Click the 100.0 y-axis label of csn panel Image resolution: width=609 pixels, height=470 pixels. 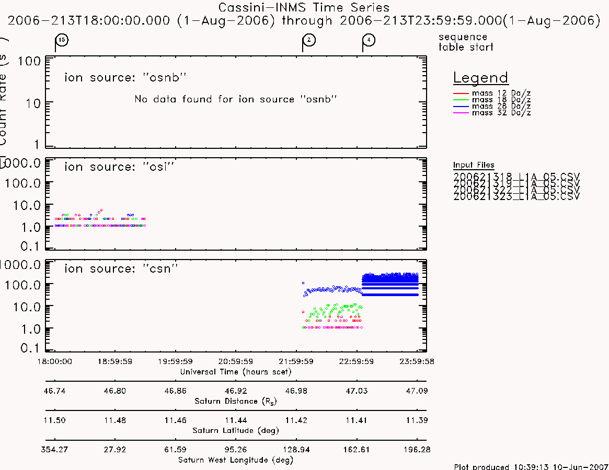pyautogui.click(x=22, y=285)
